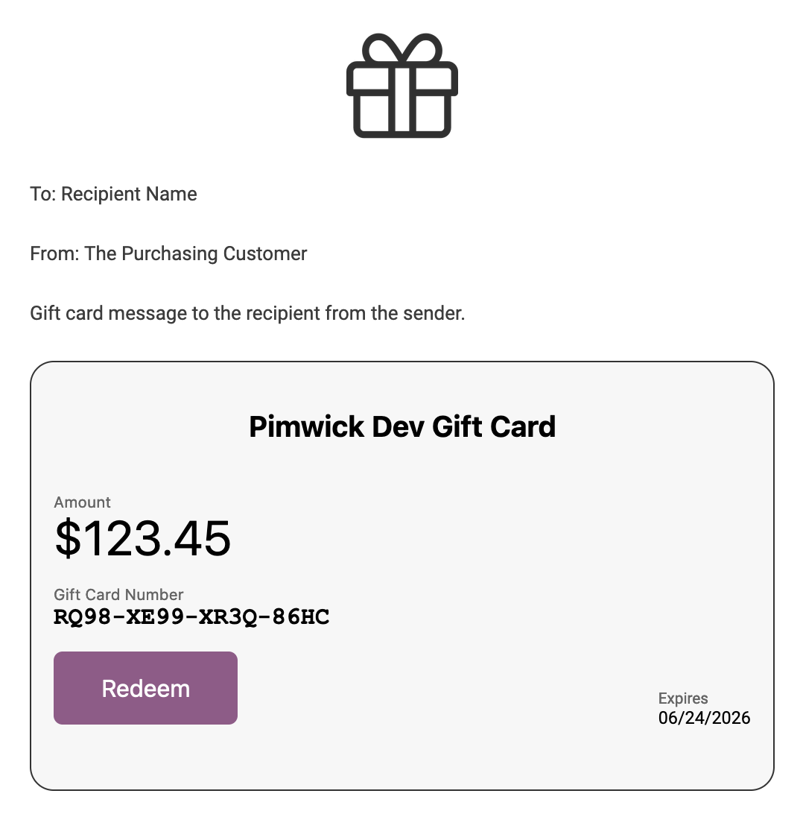The image size is (803, 817).
Task: Click the 06/24/2026 expiration date
Action: click(x=704, y=718)
